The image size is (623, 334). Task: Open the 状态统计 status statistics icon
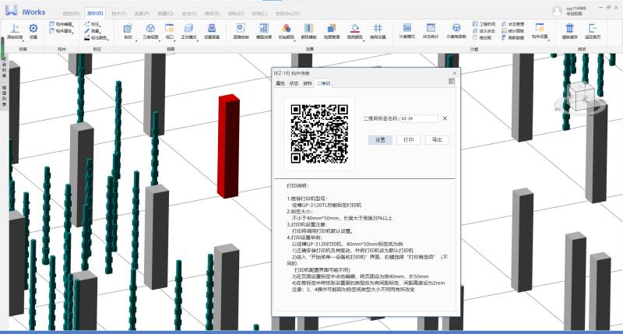coord(431,28)
